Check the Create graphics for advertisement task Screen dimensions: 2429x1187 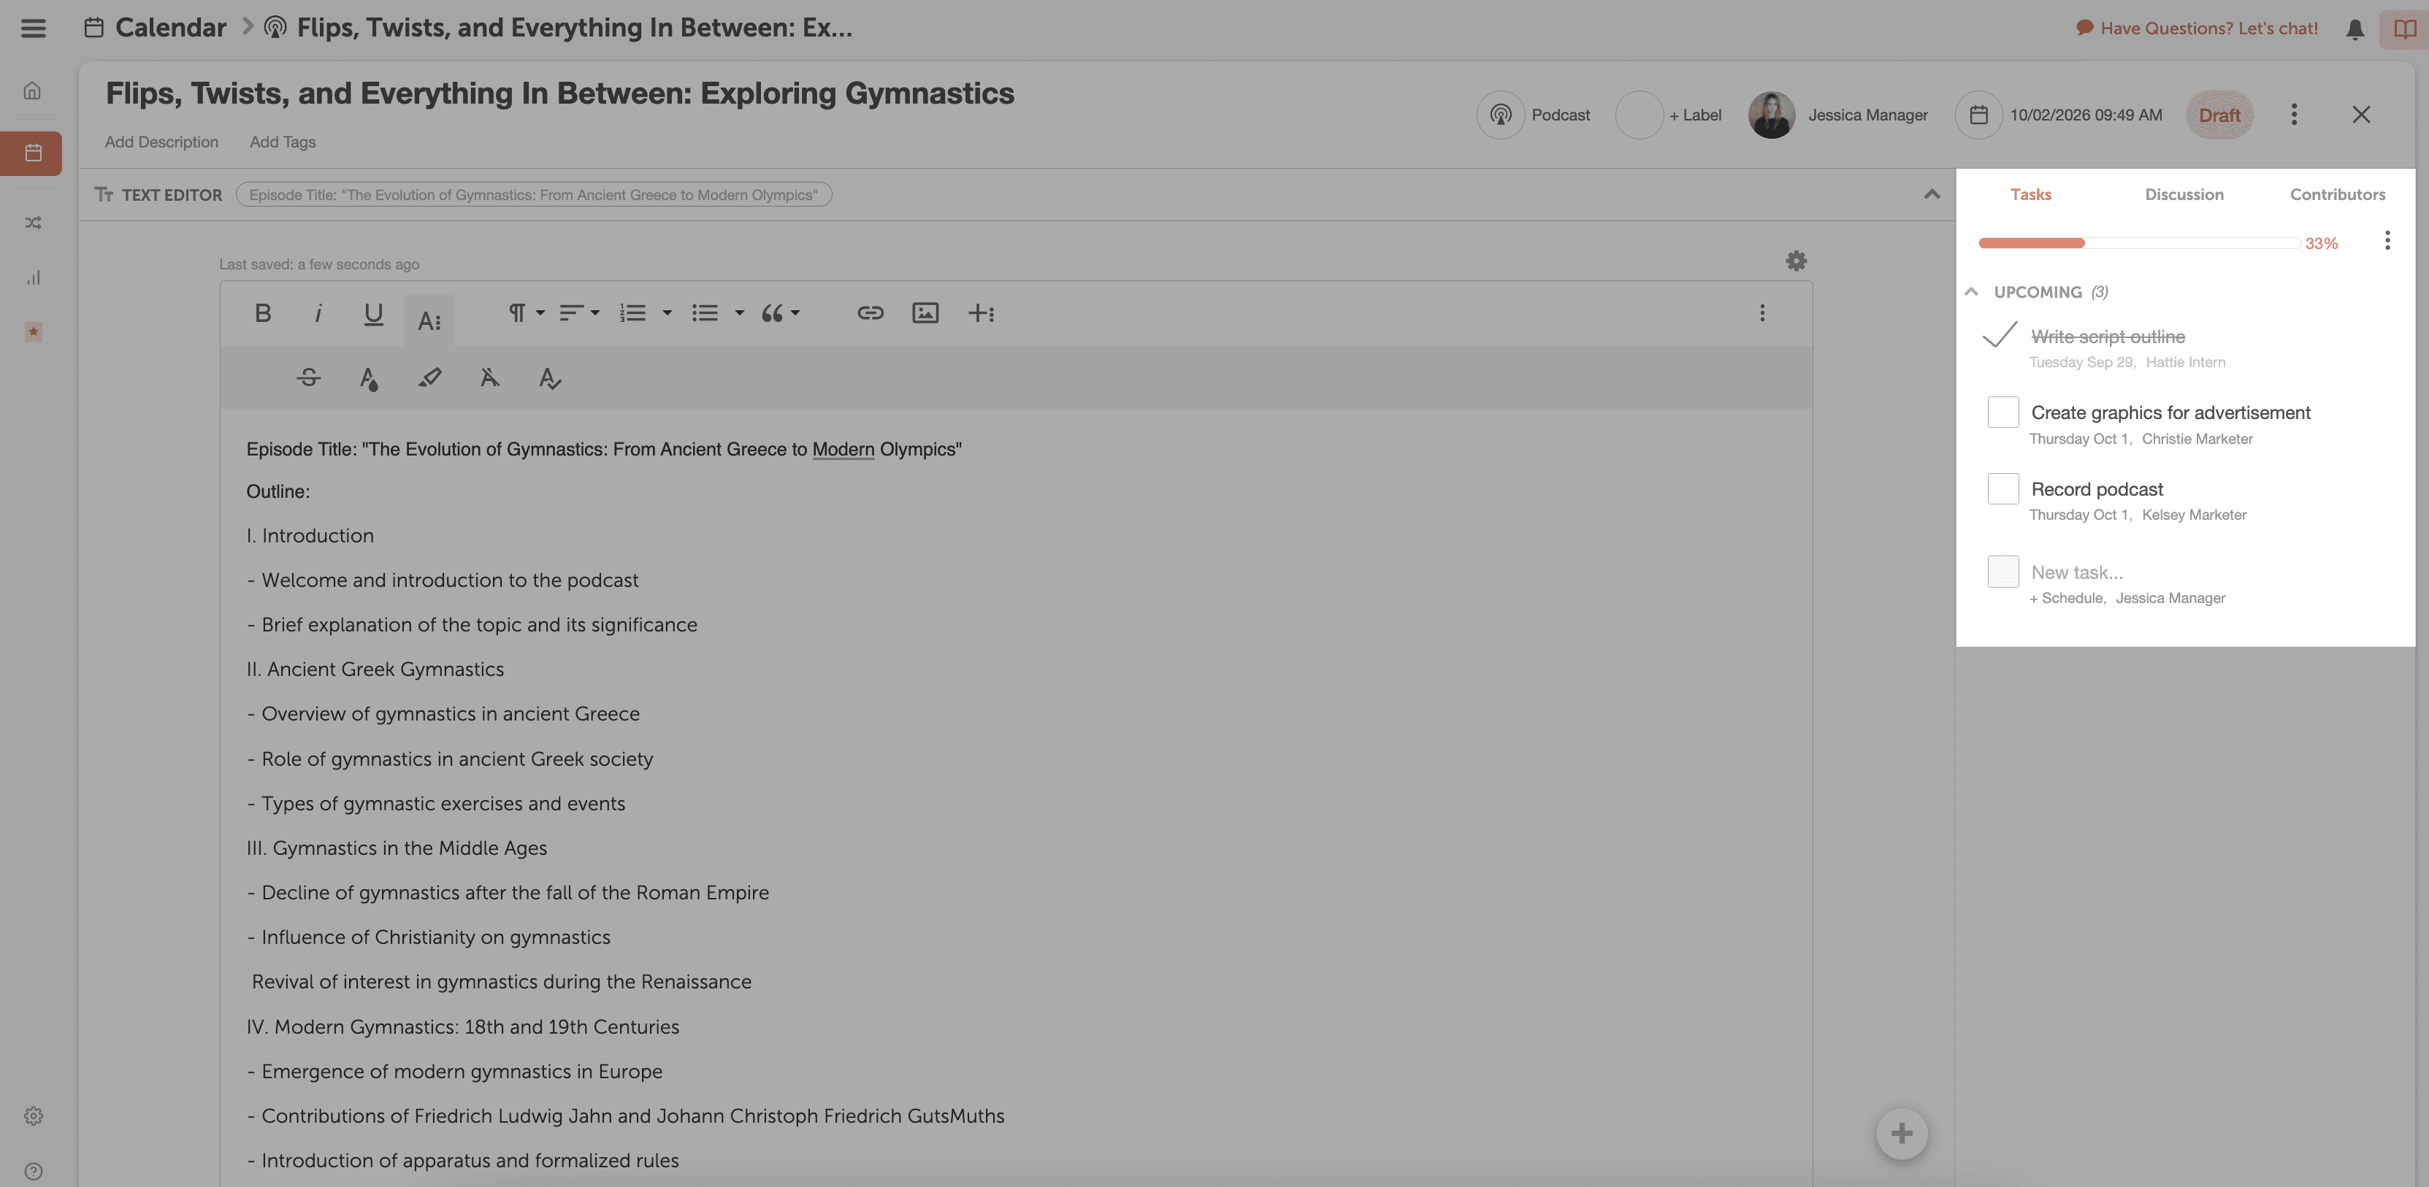[x=2002, y=413]
